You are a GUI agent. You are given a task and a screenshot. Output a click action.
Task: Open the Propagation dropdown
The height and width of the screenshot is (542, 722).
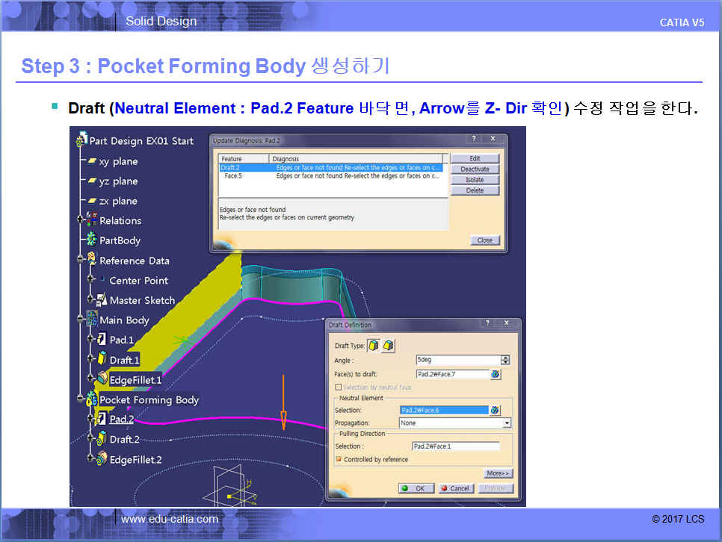[x=507, y=423]
